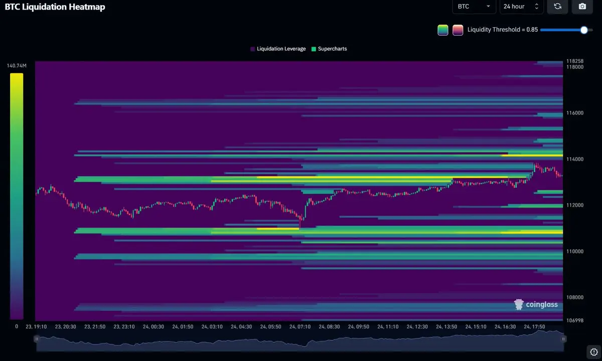Click the 116000 price axis label
This screenshot has width=602, height=361.
click(575, 113)
